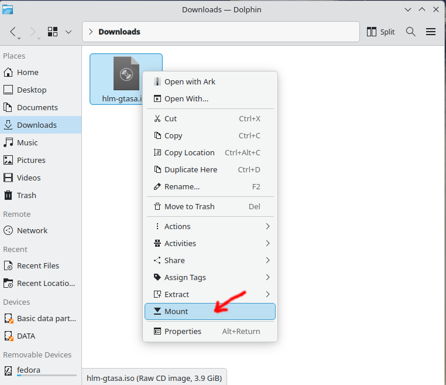Choose Copy Location from context menu

pos(210,152)
